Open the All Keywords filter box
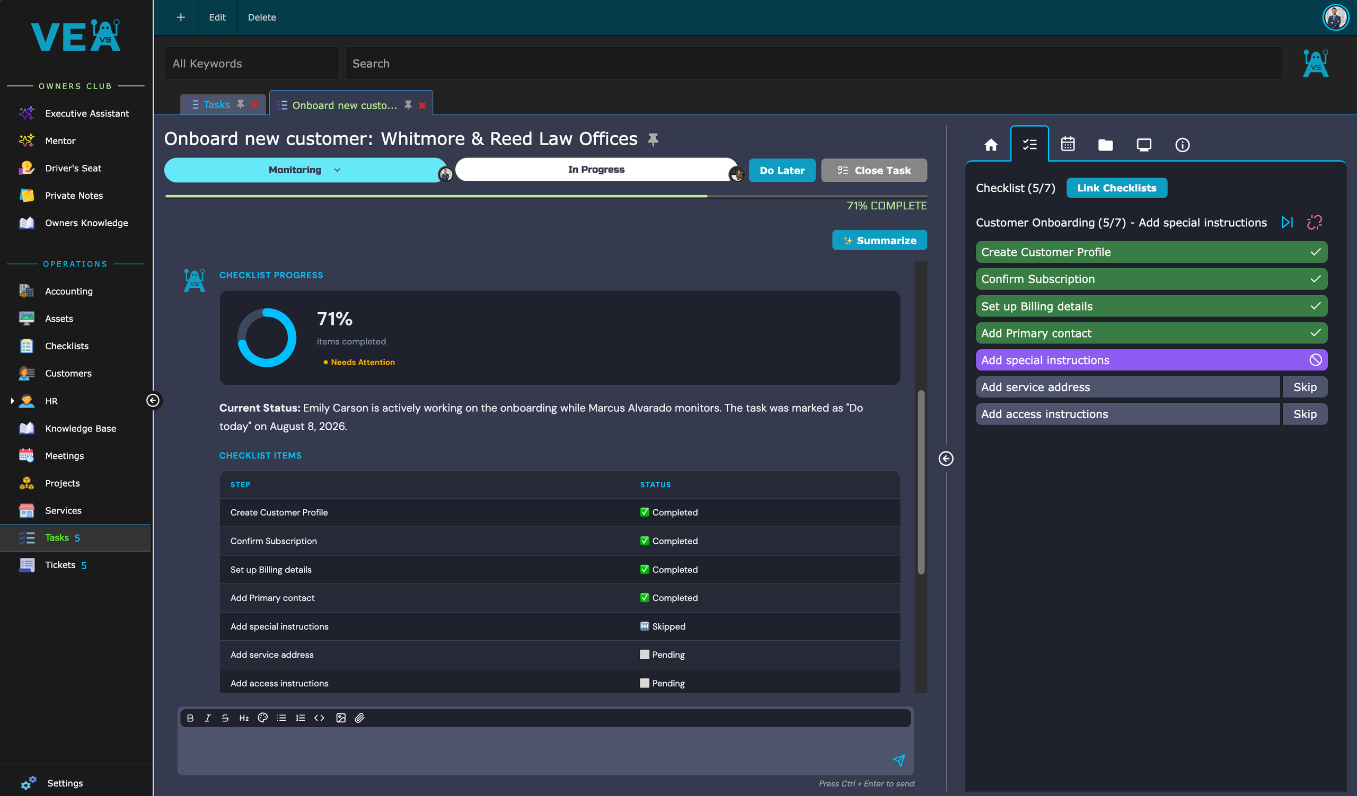Screen dimensions: 1357x796 [x=251, y=64]
